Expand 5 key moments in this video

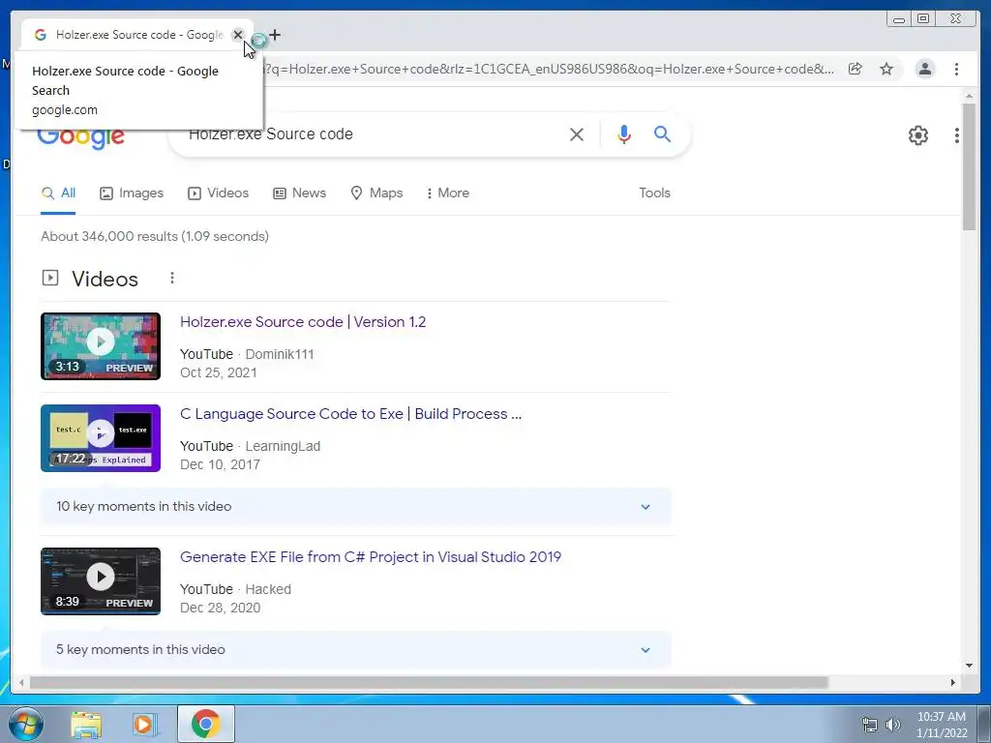(356, 649)
